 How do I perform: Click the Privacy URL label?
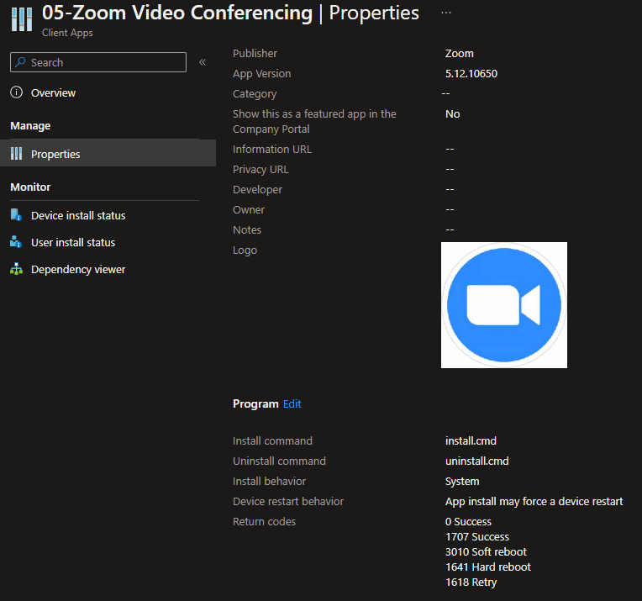click(260, 169)
